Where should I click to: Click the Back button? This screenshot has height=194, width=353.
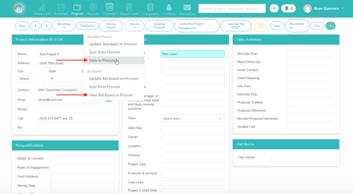[x=22, y=26]
